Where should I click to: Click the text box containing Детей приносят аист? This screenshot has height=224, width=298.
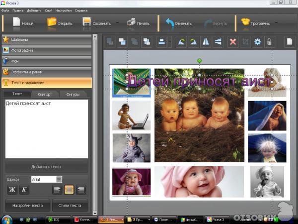46,128
